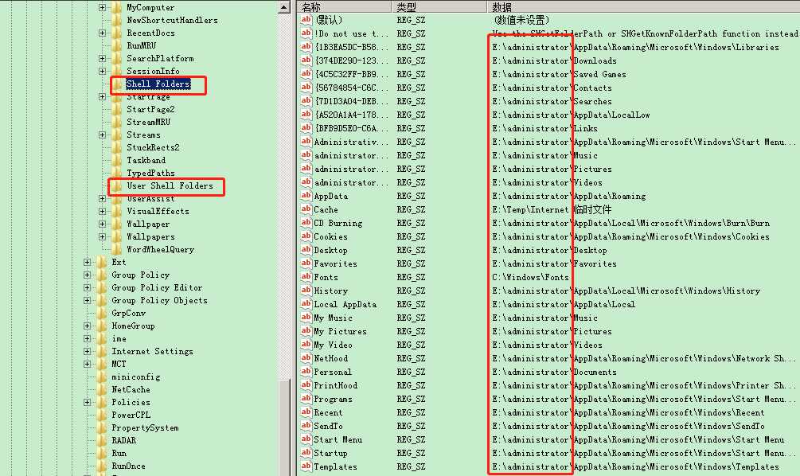Expand the Internet Settings key
800x476 pixels.
pyautogui.click(x=88, y=352)
